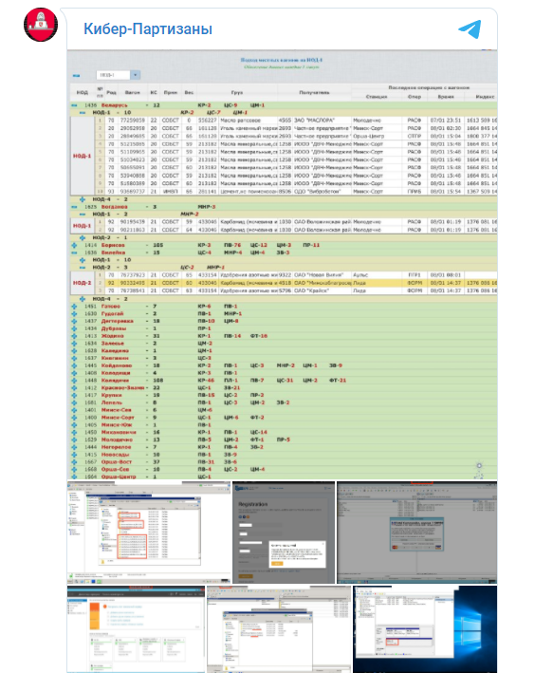Click plus icon beside 1401 Минск-Сев
Viewport: 553px width, 673px height.
(x=74, y=410)
